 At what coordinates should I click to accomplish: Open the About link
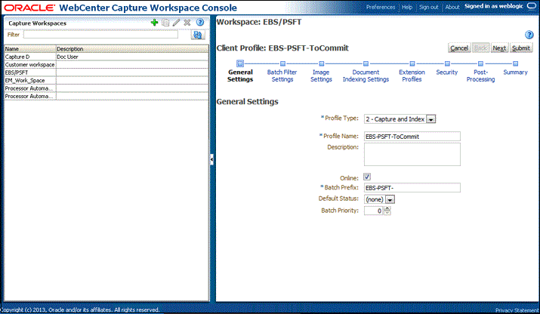(x=452, y=7)
